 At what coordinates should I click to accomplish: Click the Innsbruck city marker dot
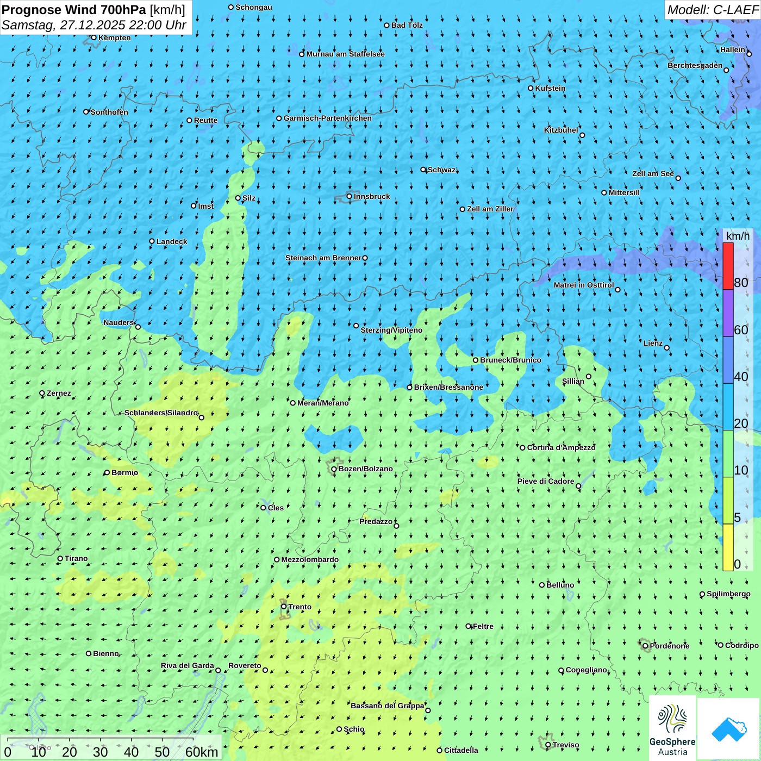[x=350, y=196]
